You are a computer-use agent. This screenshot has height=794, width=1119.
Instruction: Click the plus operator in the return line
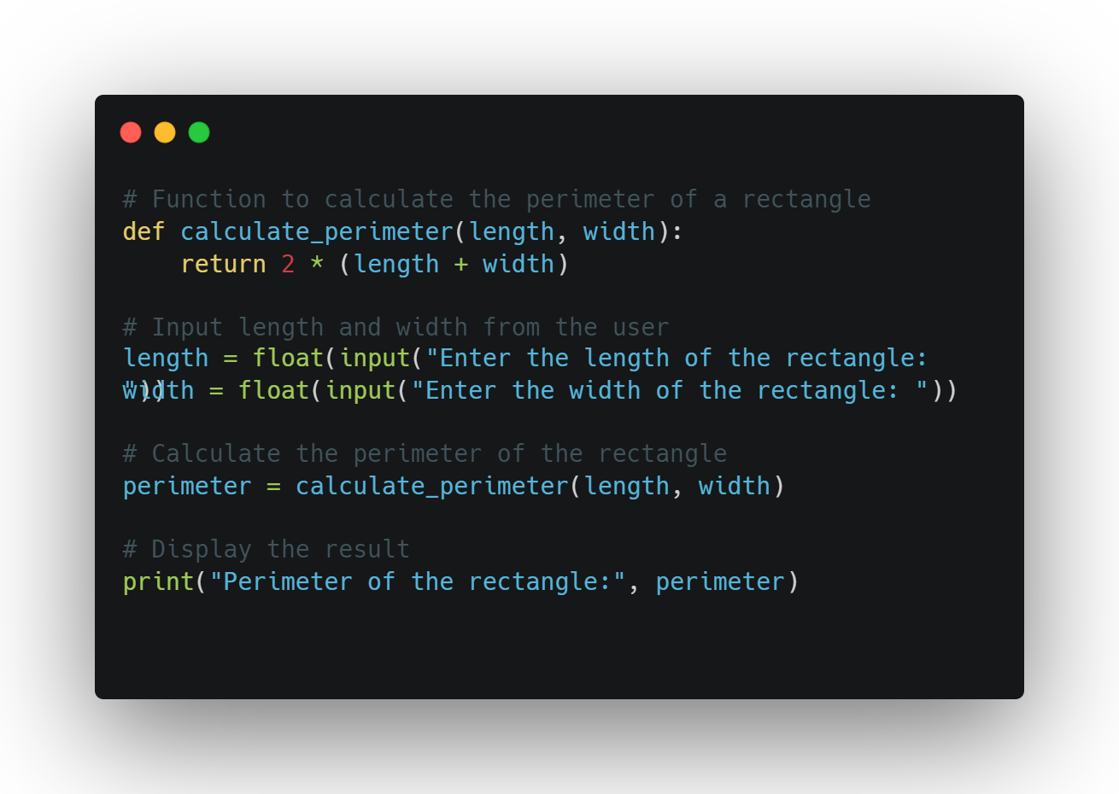(x=461, y=264)
